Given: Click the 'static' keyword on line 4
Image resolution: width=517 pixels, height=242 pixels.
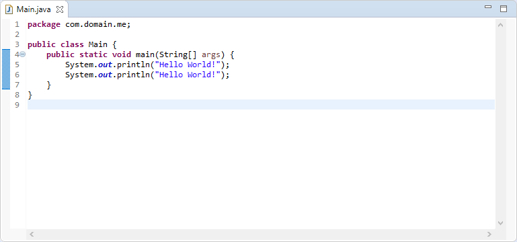Looking at the screenshot, I should pos(93,54).
